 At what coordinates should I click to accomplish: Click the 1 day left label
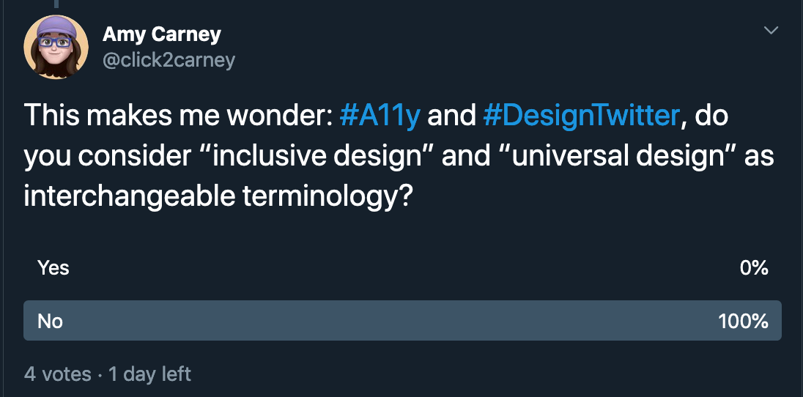[x=149, y=374]
